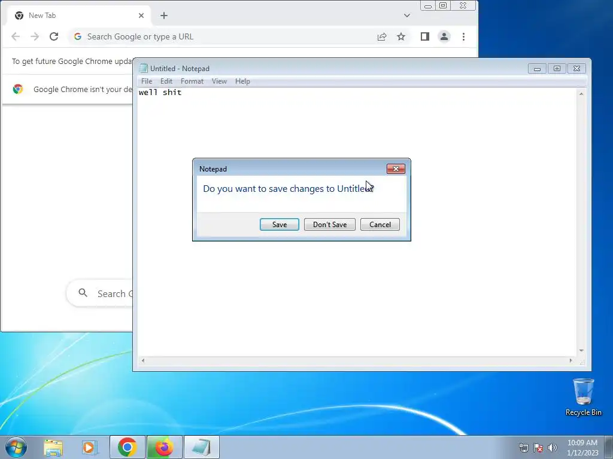Click Save in the Notepad dialog
Image resolution: width=613 pixels, height=459 pixels.
tap(279, 225)
